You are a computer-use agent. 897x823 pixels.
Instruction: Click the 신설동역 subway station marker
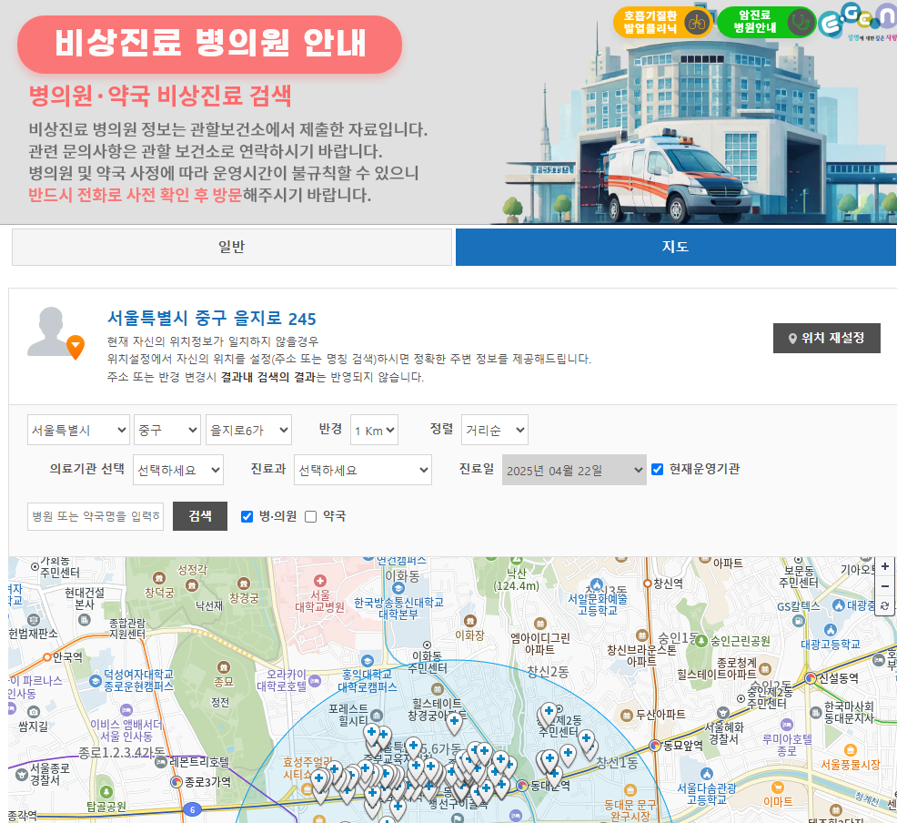point(811,678)
